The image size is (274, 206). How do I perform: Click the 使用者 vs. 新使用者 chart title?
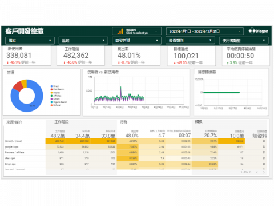pos(103,72)
